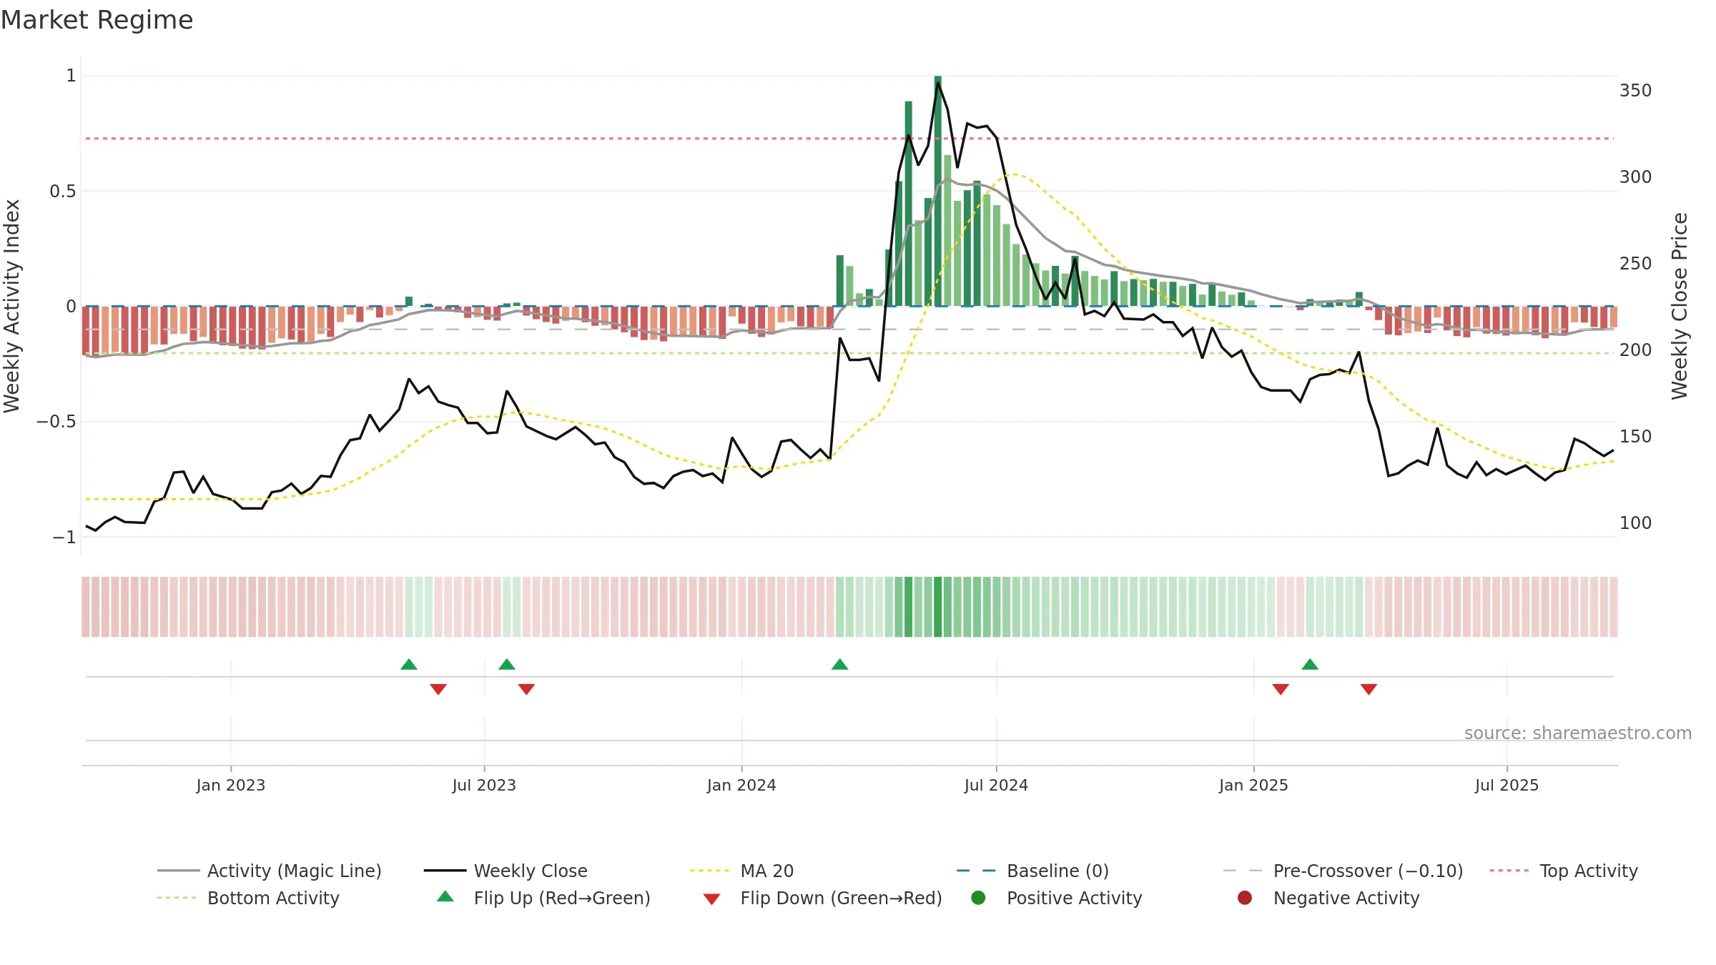Click the first Flip Up marker in May 2023
Image resolution: width=1716 pixels, height=965 pixels.
tap(409, 665)
